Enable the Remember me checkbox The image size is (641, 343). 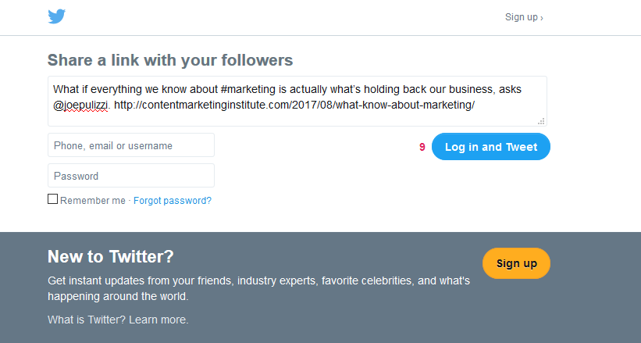[x=53, y=199]
